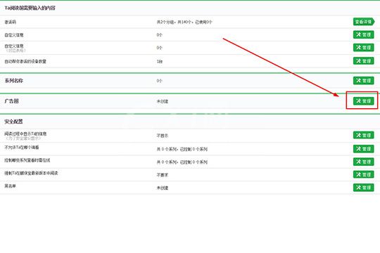
Task: Select the 未创建 status beside 广告图
Action: pyautogui.click(x=163, y=101)
